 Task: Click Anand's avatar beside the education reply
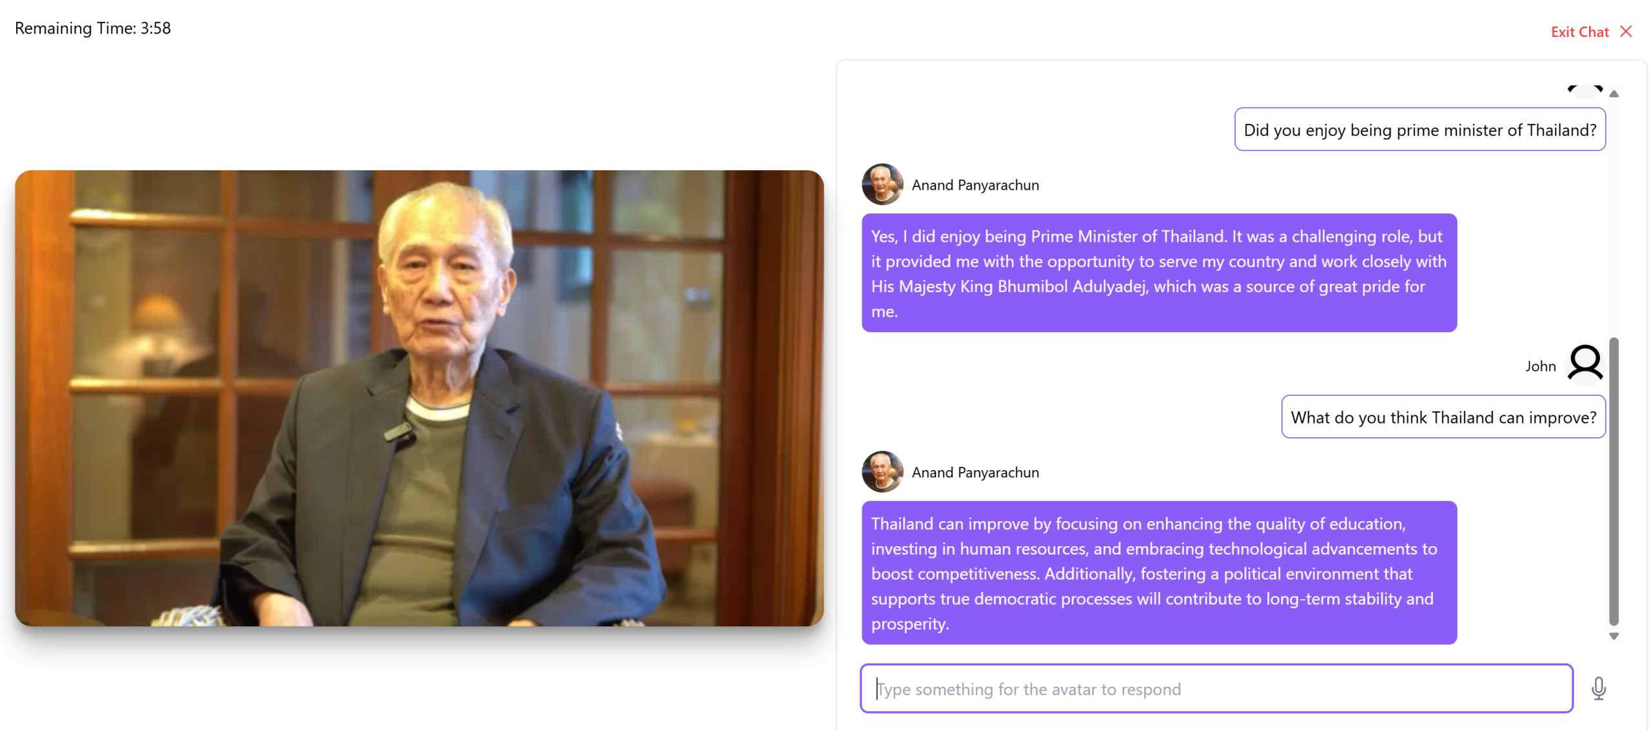882,471
